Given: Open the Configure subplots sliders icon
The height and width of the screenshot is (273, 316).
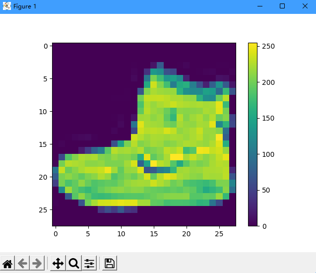Looking at the screenshot, I should click(89, 263).
